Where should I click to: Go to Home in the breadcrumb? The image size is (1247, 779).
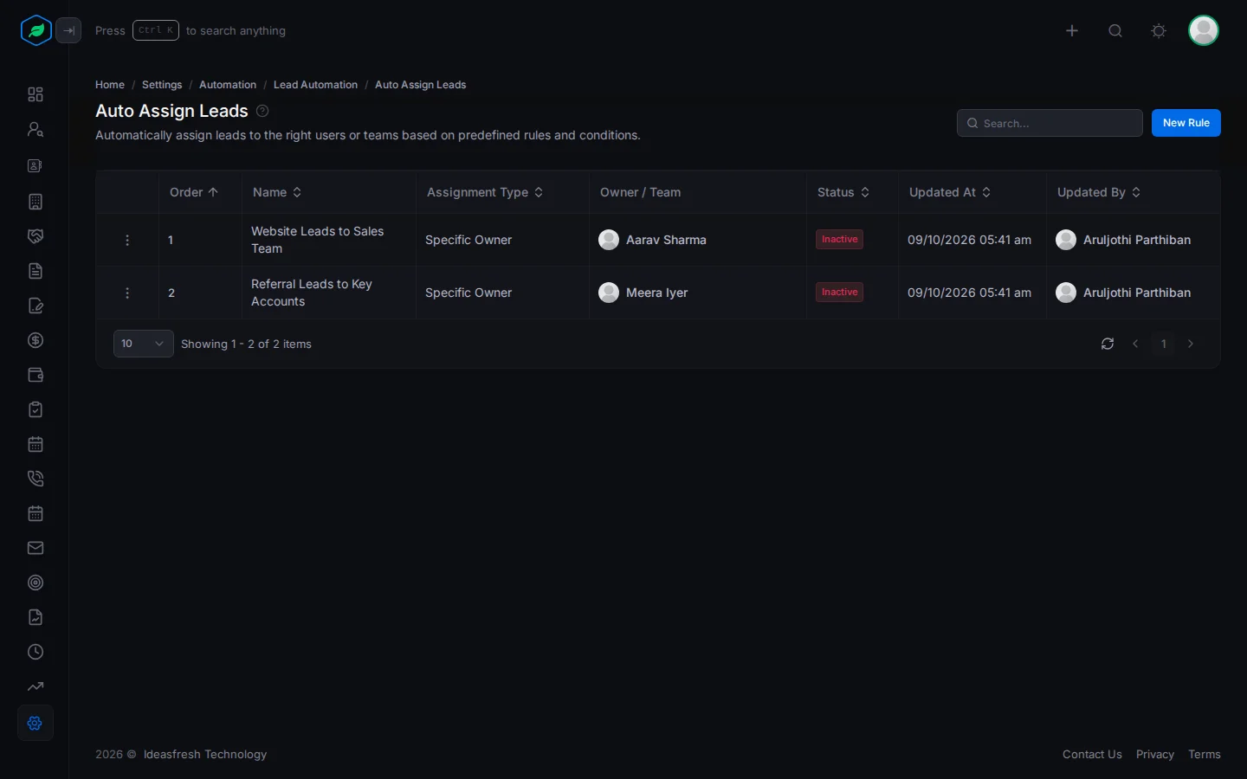tap(110, 85)
